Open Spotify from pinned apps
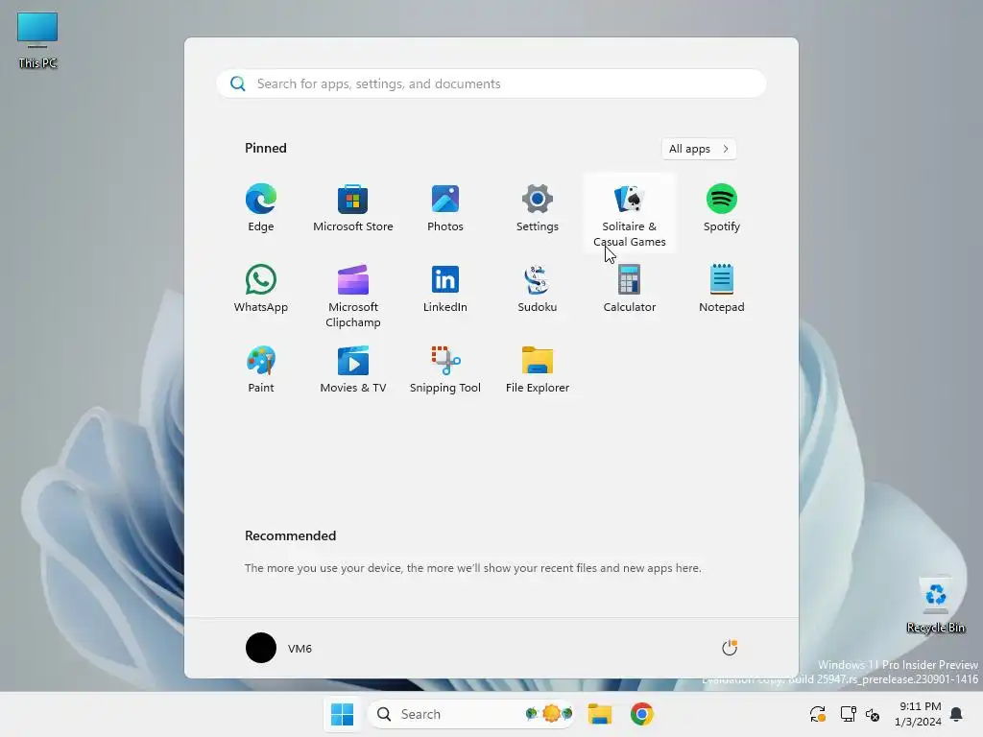The width and height of the screenshot is (983, 737). click(722, 210)
